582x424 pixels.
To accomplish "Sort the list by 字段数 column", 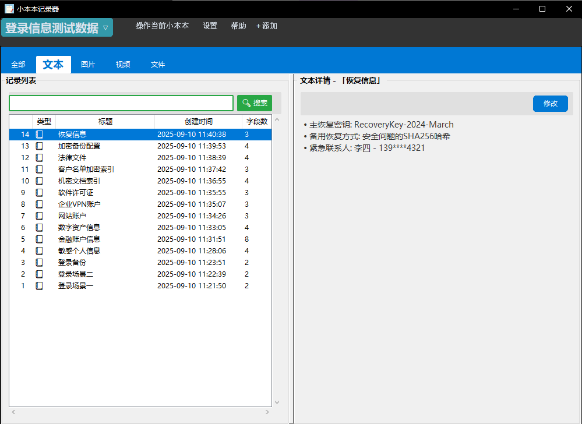I will [x=256, y=122].
